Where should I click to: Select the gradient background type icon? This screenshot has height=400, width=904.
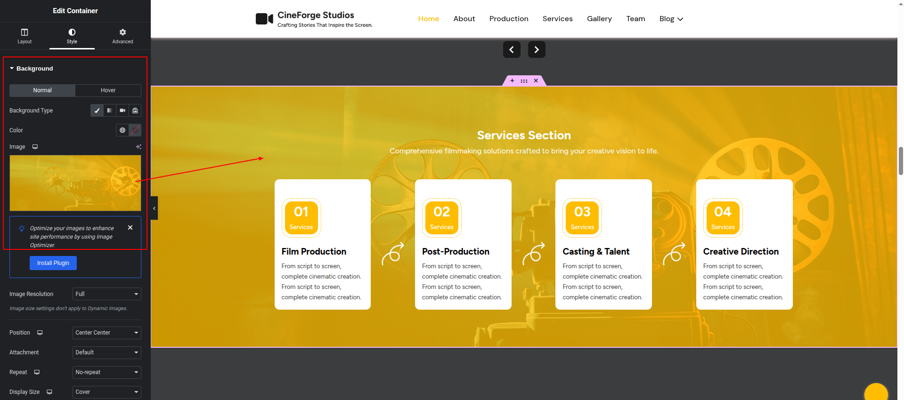(110, 111)
